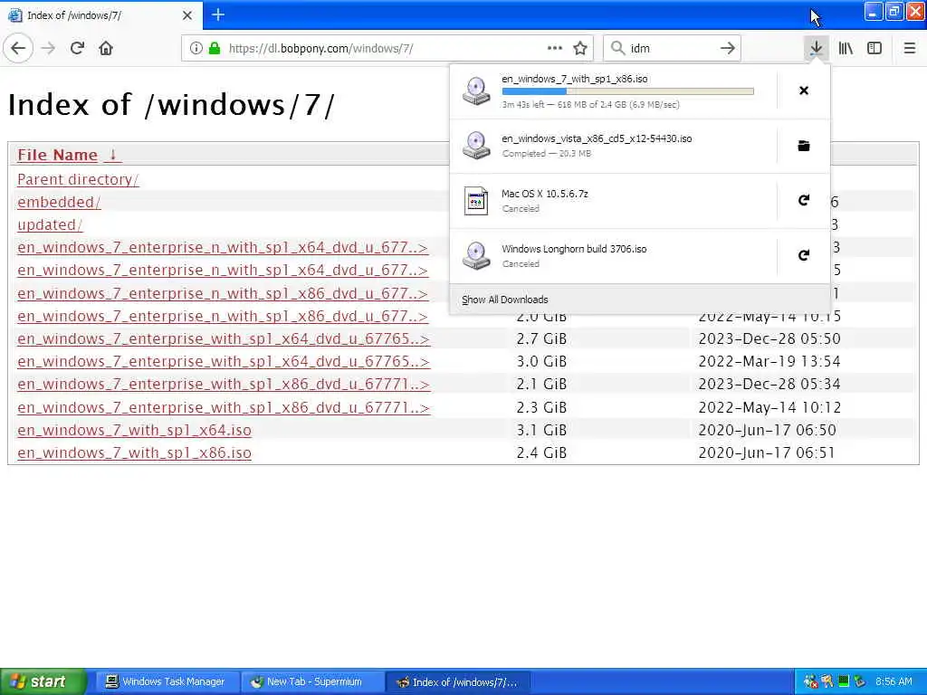927x695 pixels.
Task: Open en_windows_7_with_sp1_x64.iso link
Action: [134, 430]
